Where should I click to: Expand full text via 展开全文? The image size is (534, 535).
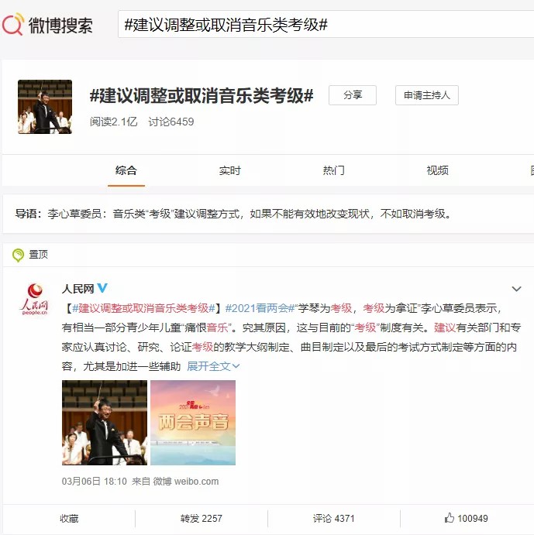[x=213, y=366]
